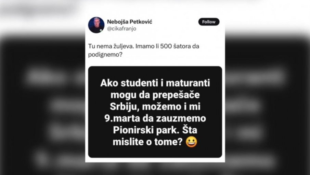Screen dimensions: 310x175
Task: Click the Nebojša Petković display name
Action: (130, 22)
